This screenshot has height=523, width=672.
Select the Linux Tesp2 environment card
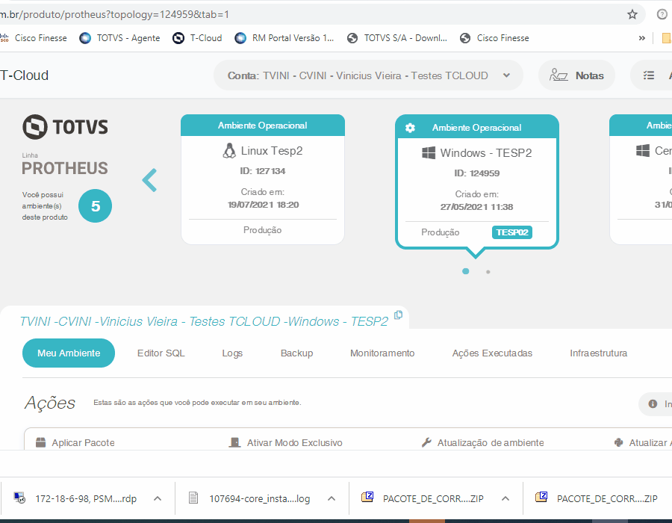point(263,179)
